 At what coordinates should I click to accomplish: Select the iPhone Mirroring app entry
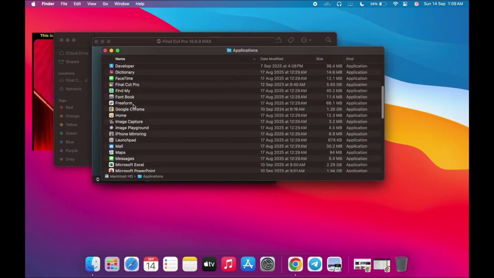coord(243,134)
